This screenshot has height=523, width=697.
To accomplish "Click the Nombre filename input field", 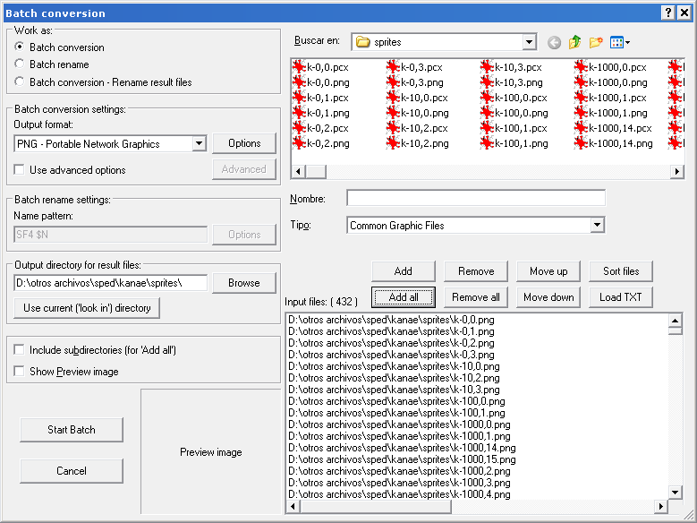I will pyautogui.click(x=475, y=198).
